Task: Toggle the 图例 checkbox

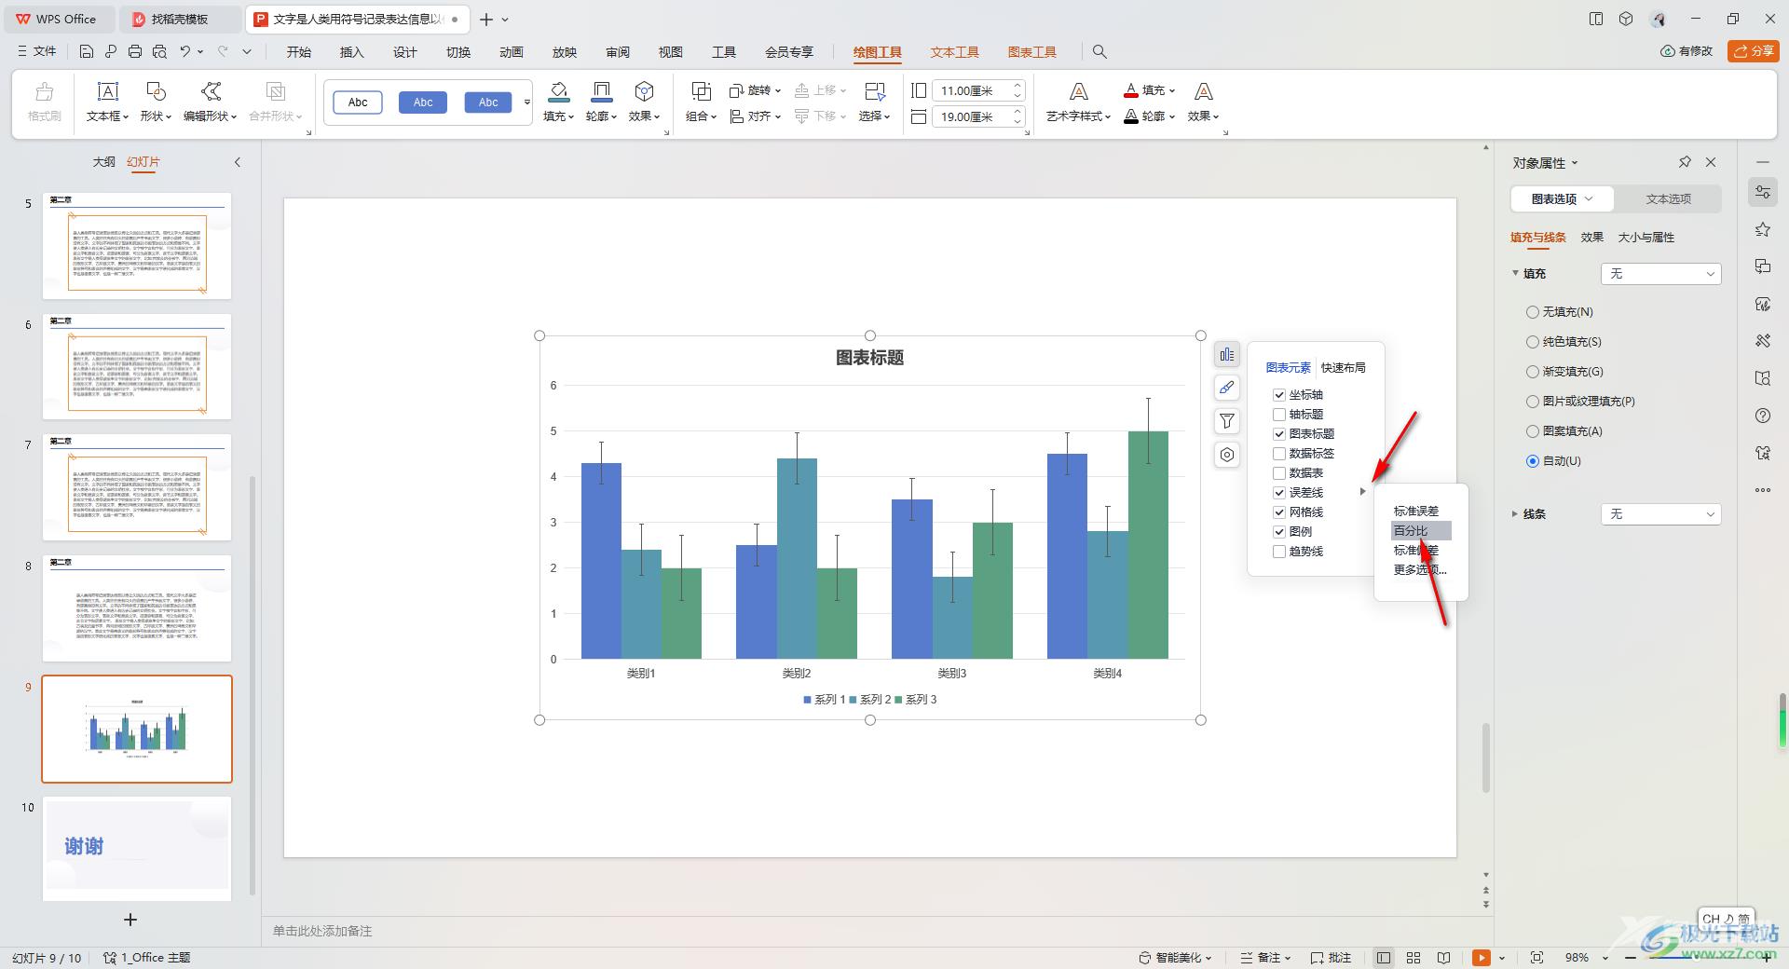Action: tap(1279, 532)
